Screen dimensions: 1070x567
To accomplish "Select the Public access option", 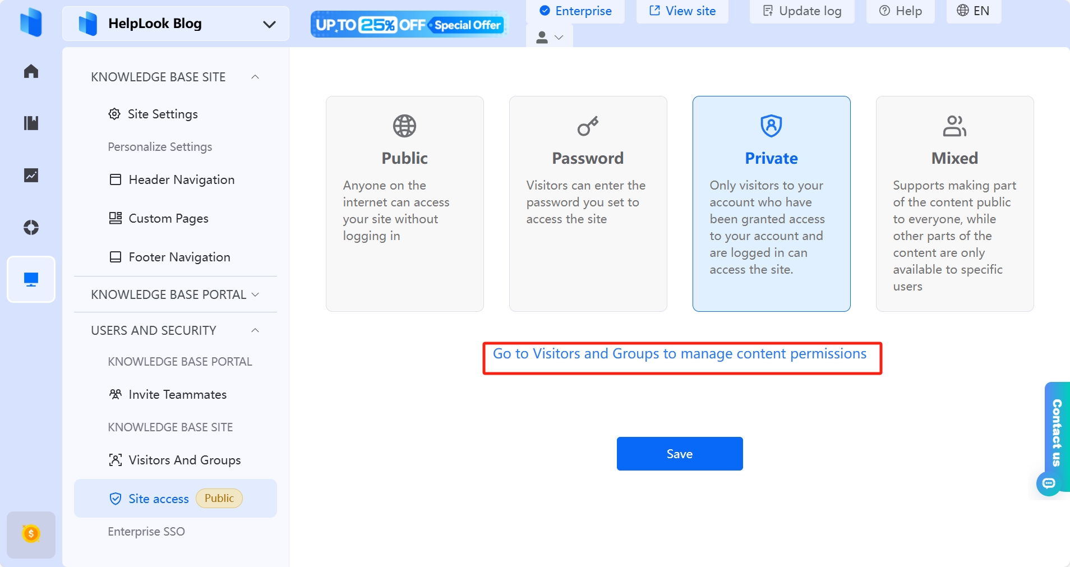I will (404, 204).
